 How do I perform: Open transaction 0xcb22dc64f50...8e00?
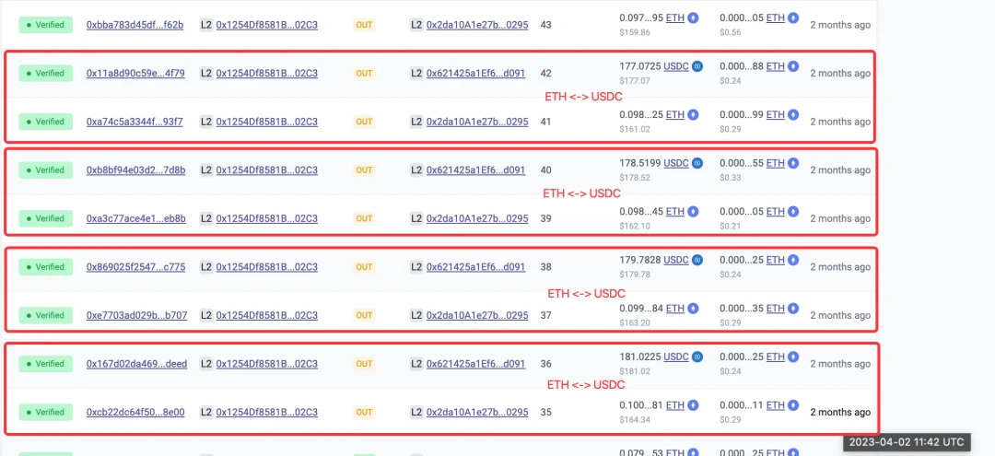click(x=135, y=412)
